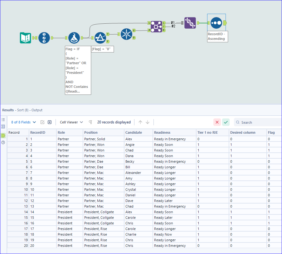Click the results Search field
The width and height of the screenshot is (282, 254).
click(x=258, y=122)
